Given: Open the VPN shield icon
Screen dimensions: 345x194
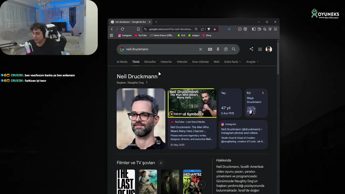Looking at the screenshot, I should [270, 29].
